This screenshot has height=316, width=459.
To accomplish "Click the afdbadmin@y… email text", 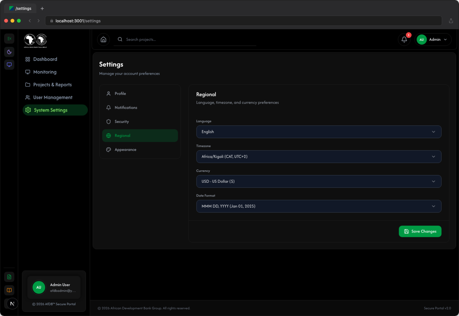I will pyautogui.click(x=63, y=291).
